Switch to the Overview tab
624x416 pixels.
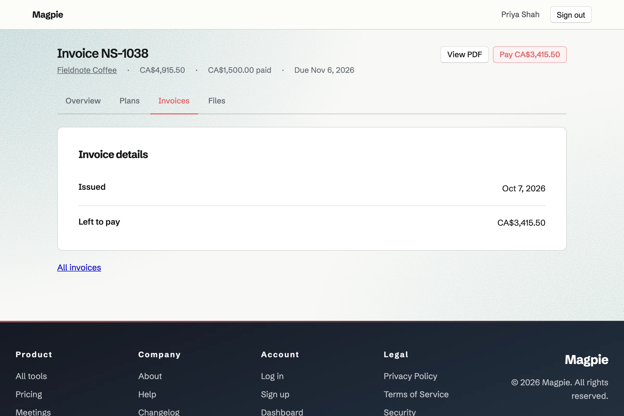click(x=83, y=101)
